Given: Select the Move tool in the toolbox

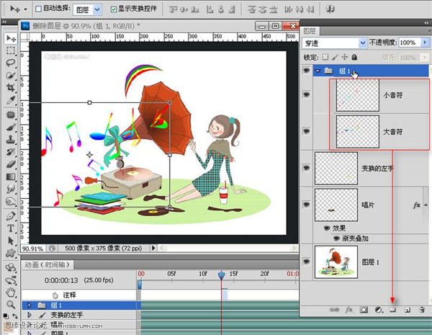Looking at the screenshot, I should pyautogui.click(x=11, y=38).
